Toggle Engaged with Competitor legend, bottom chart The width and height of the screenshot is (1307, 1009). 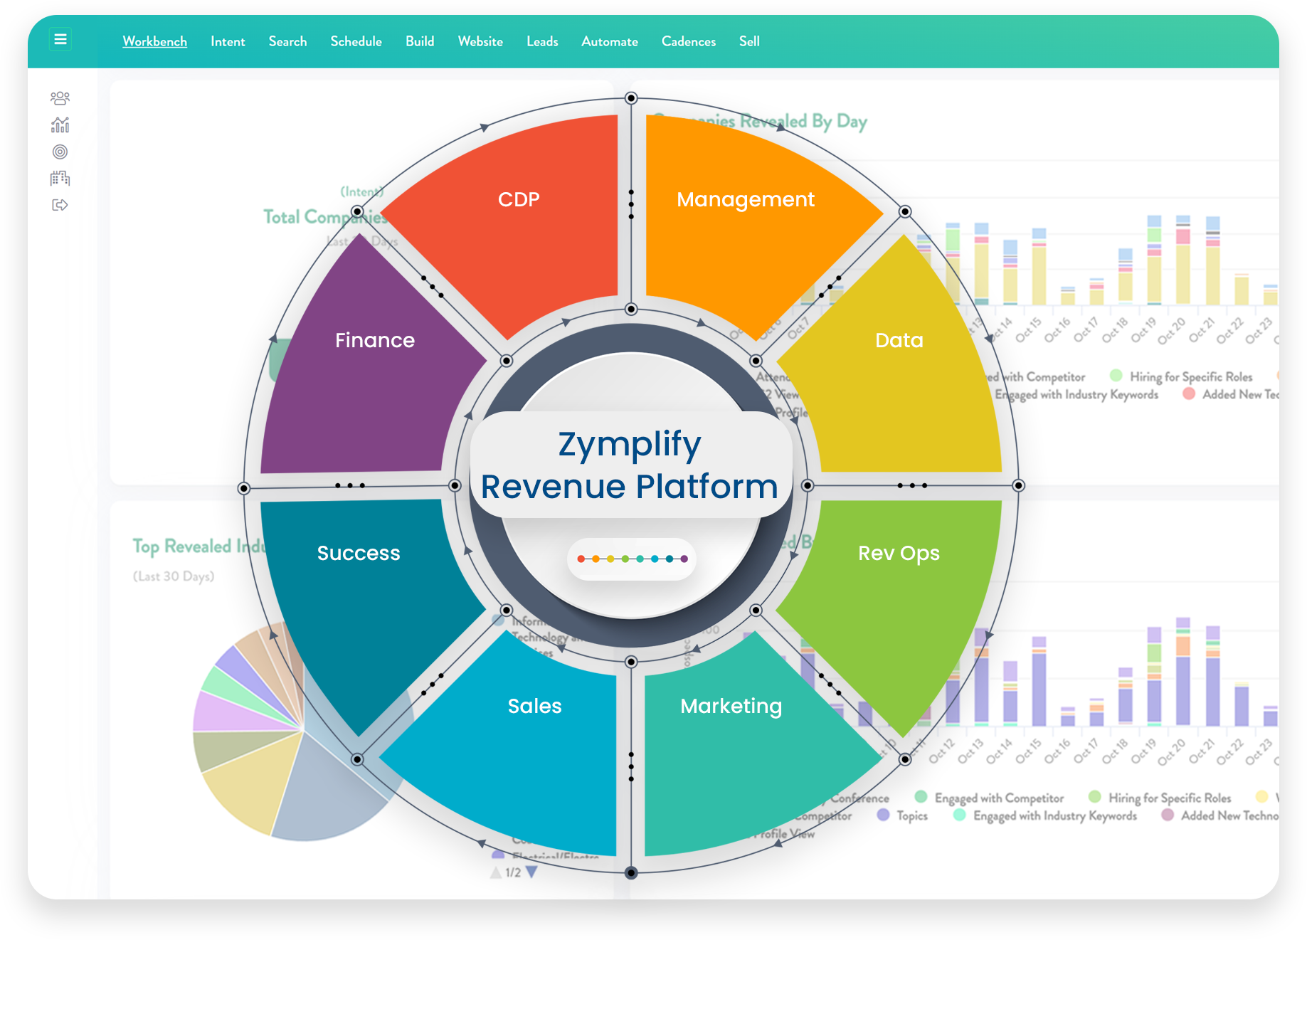990,798
